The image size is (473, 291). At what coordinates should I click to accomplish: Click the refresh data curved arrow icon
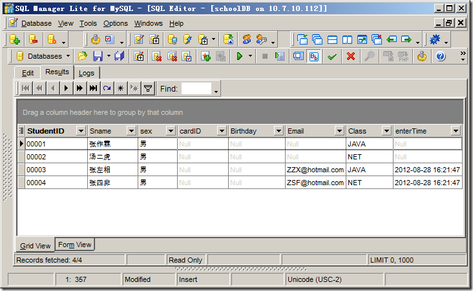coord(107,88)
